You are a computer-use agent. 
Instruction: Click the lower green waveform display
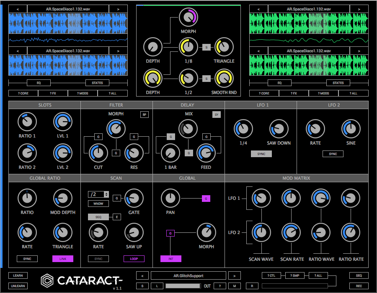click(x=309, y=65)
